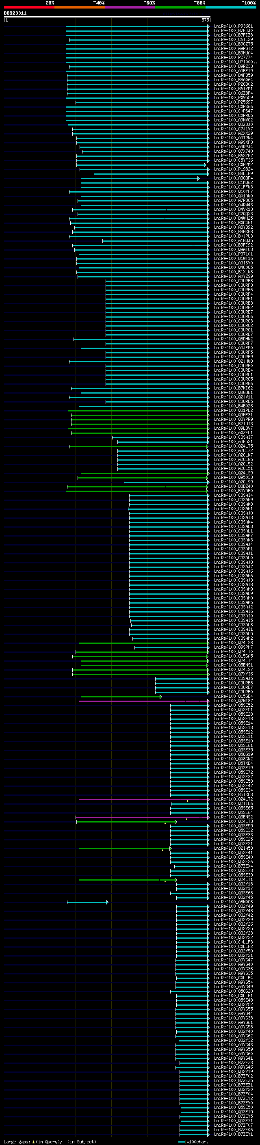The width and height of the screenshot is (260, 1145).
Task: Click the UniRef100_C3URF8 label
Action: 233,281
